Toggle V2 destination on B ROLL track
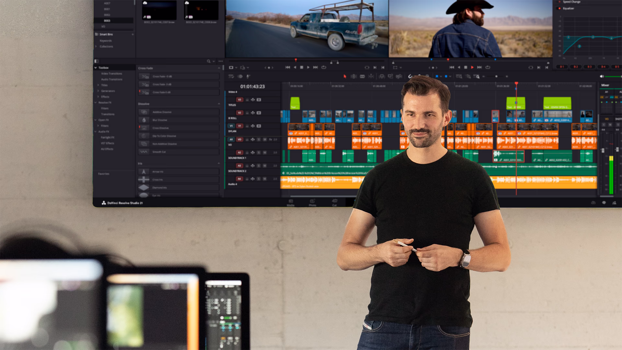Screen dimensions: 622x350 tap(239, 113)
